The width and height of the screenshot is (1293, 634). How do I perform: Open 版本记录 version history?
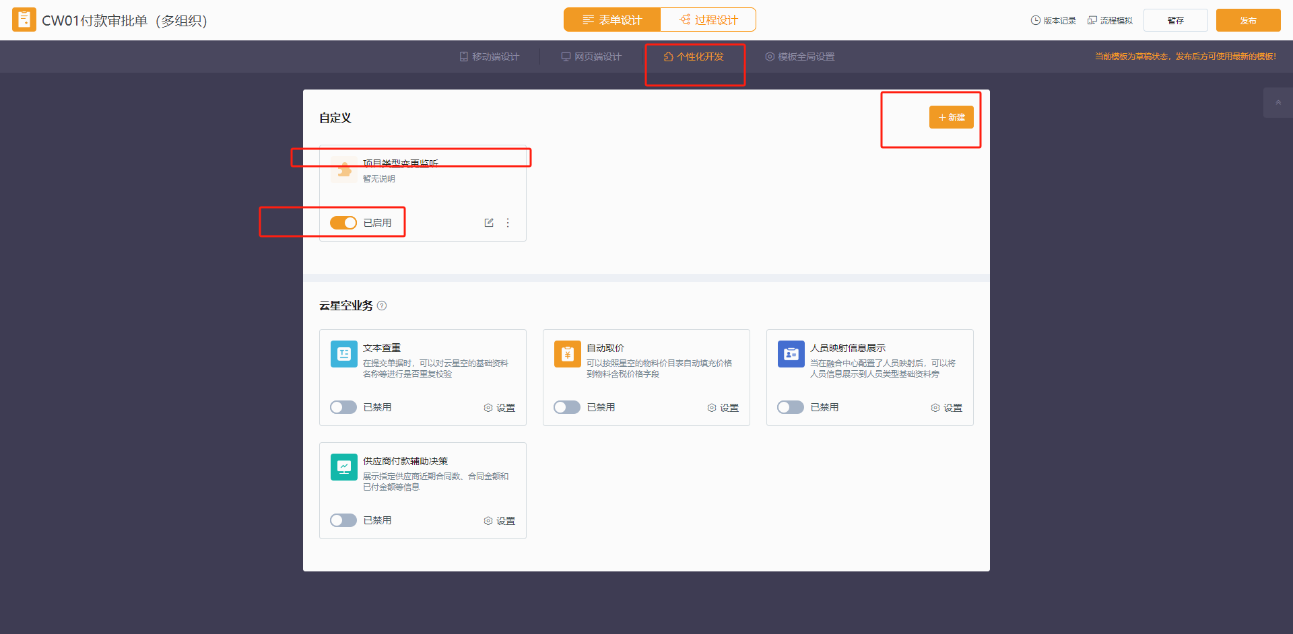pyautogui.click(x=1053, y=20)
